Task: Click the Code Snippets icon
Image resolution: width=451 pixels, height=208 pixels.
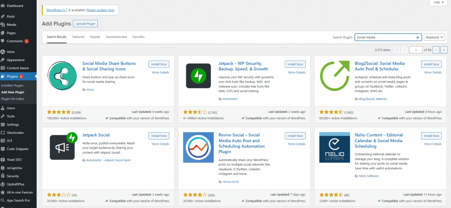Action: (3, 149)
